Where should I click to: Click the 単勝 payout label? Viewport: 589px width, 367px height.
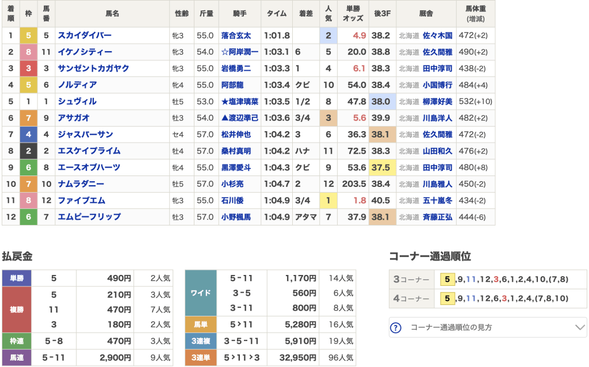(17, 278)
